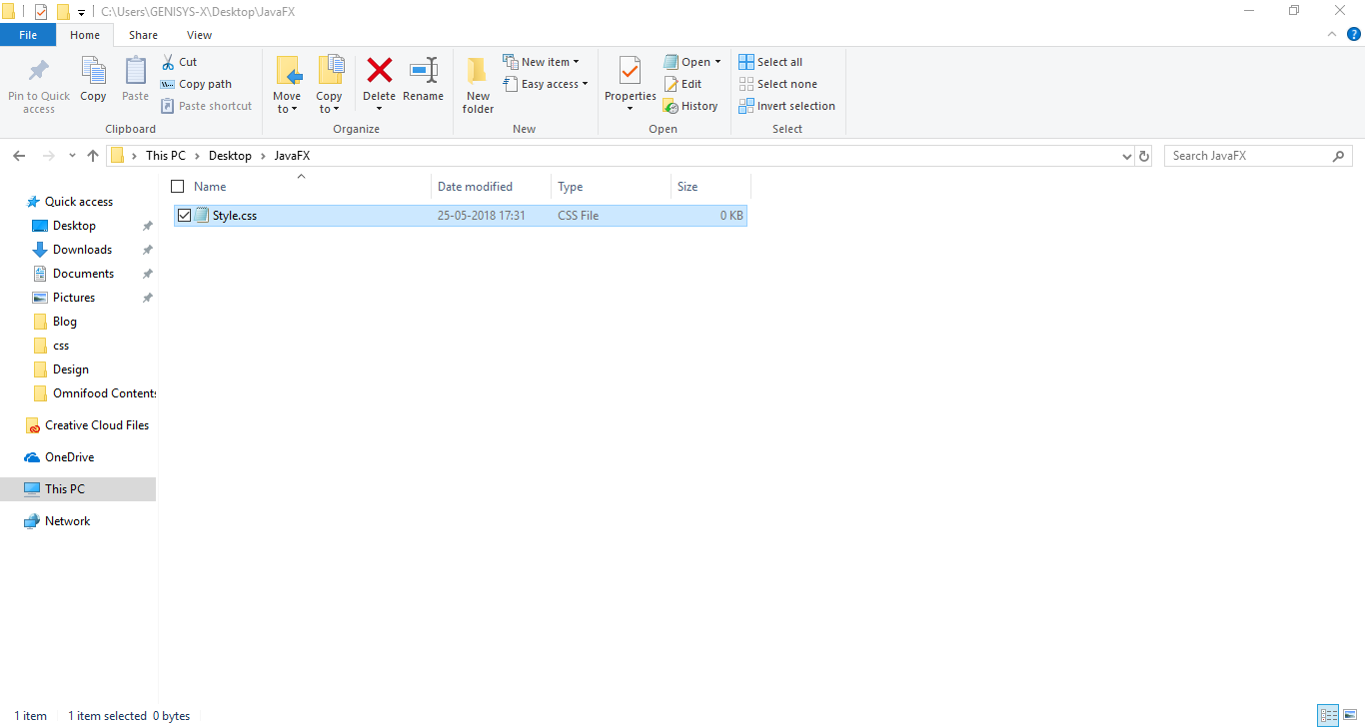Switch to the View tab
Viewport: 1365px width, 727px height.
(x=199, y=35)
